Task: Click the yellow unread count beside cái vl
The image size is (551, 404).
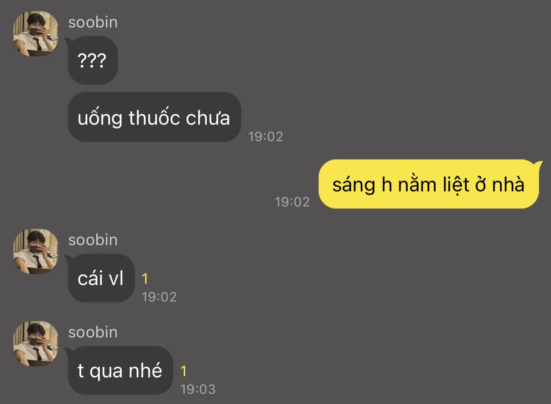Action: pyautogui.click(x=145, y=279)
